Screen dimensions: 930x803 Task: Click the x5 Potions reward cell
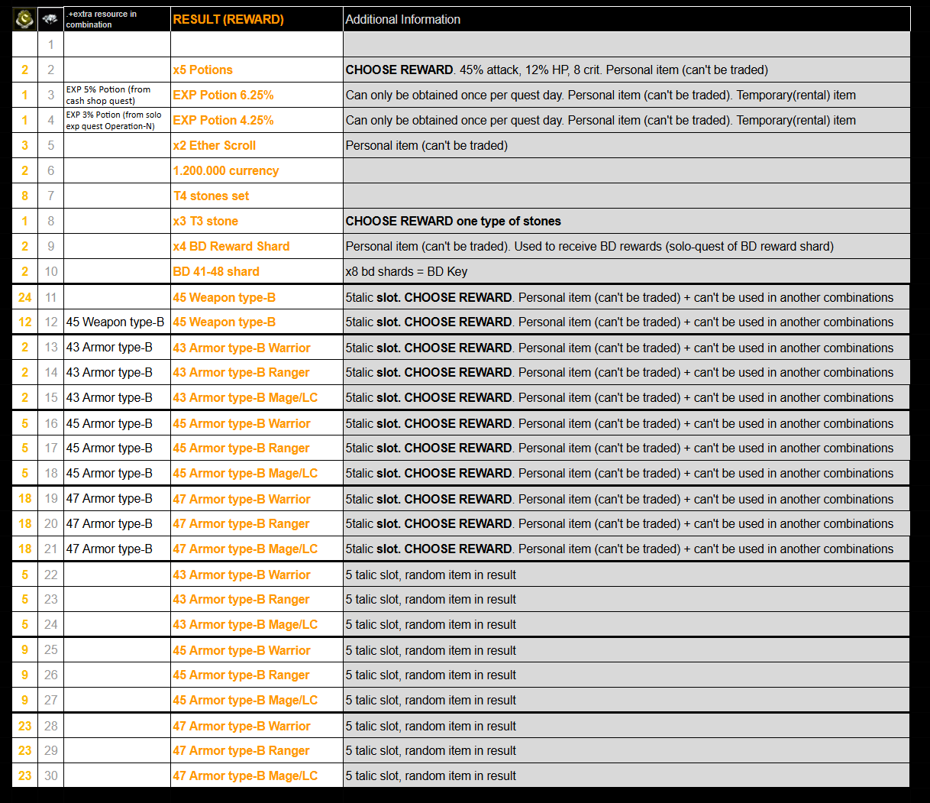tap(203, 70)
